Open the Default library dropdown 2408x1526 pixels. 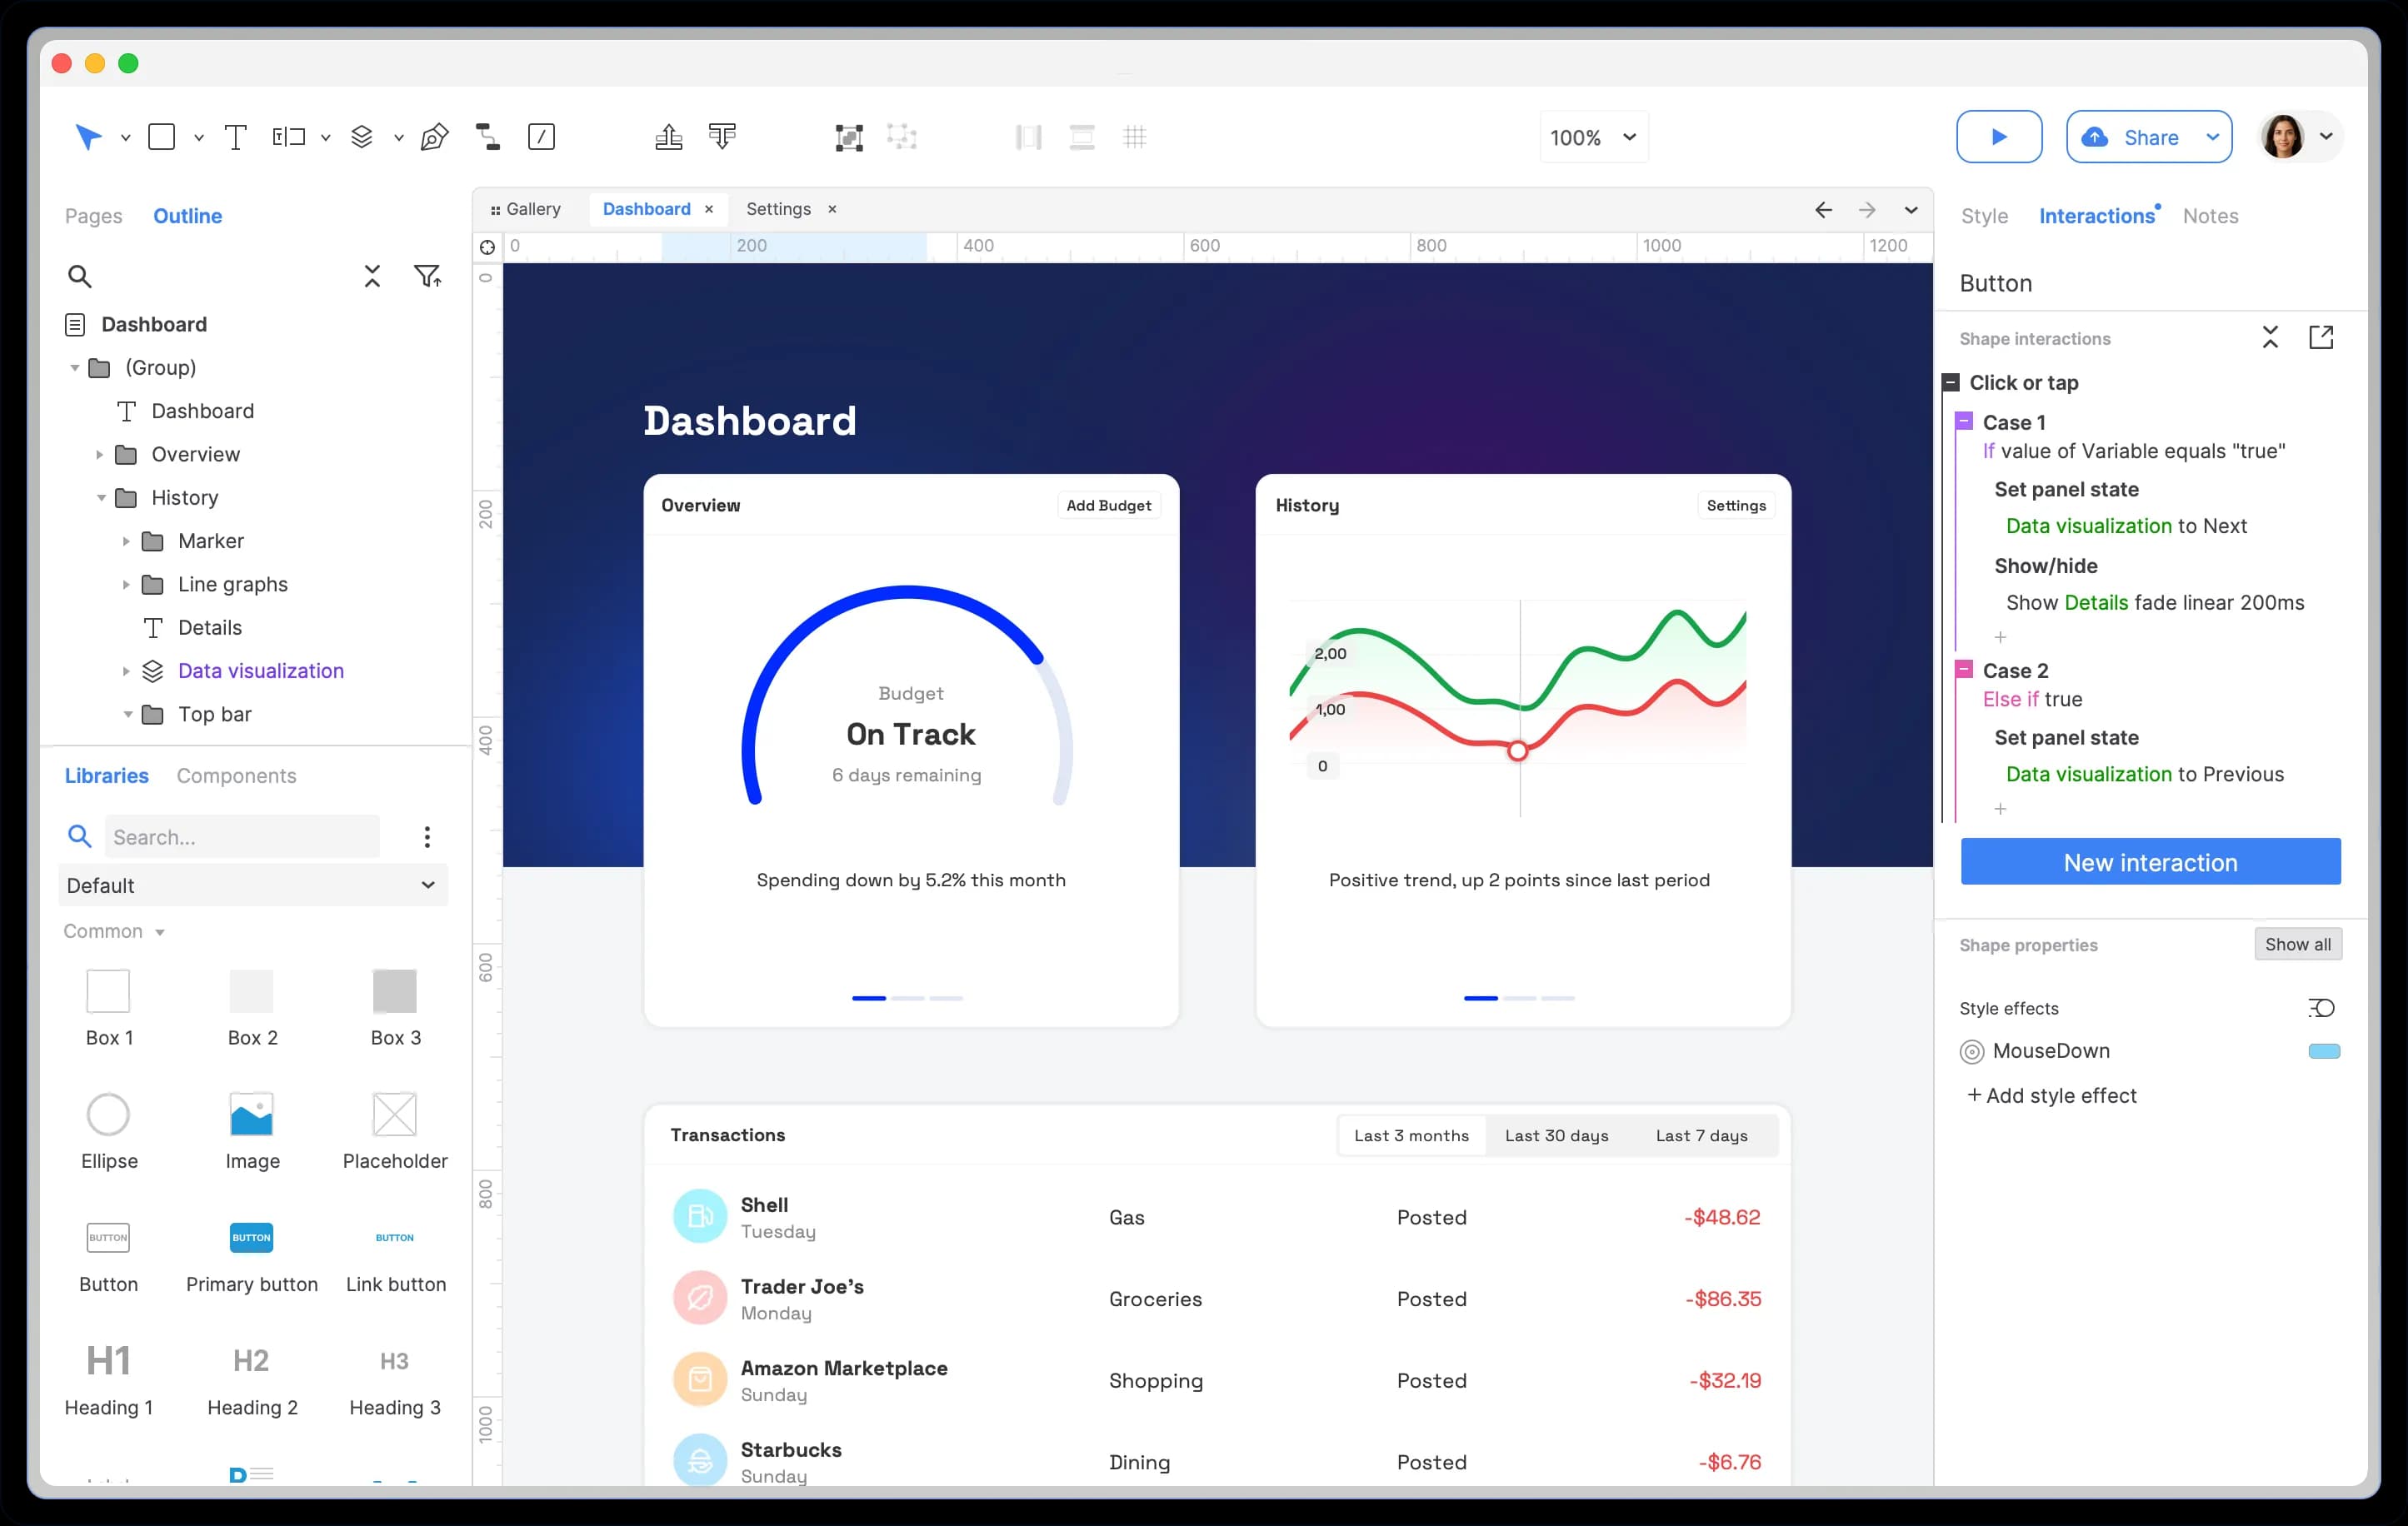coord(253,885)
